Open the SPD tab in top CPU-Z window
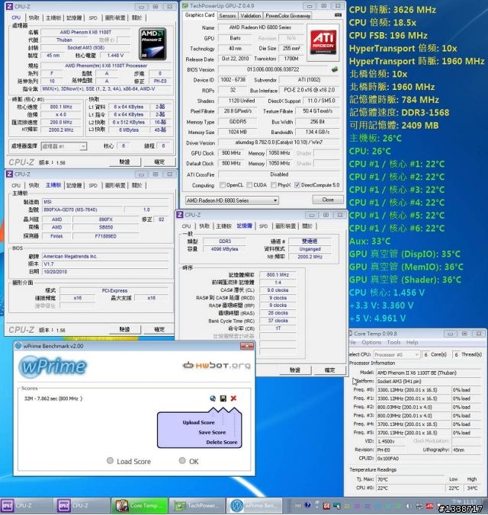488x515 pixels. 93,18
